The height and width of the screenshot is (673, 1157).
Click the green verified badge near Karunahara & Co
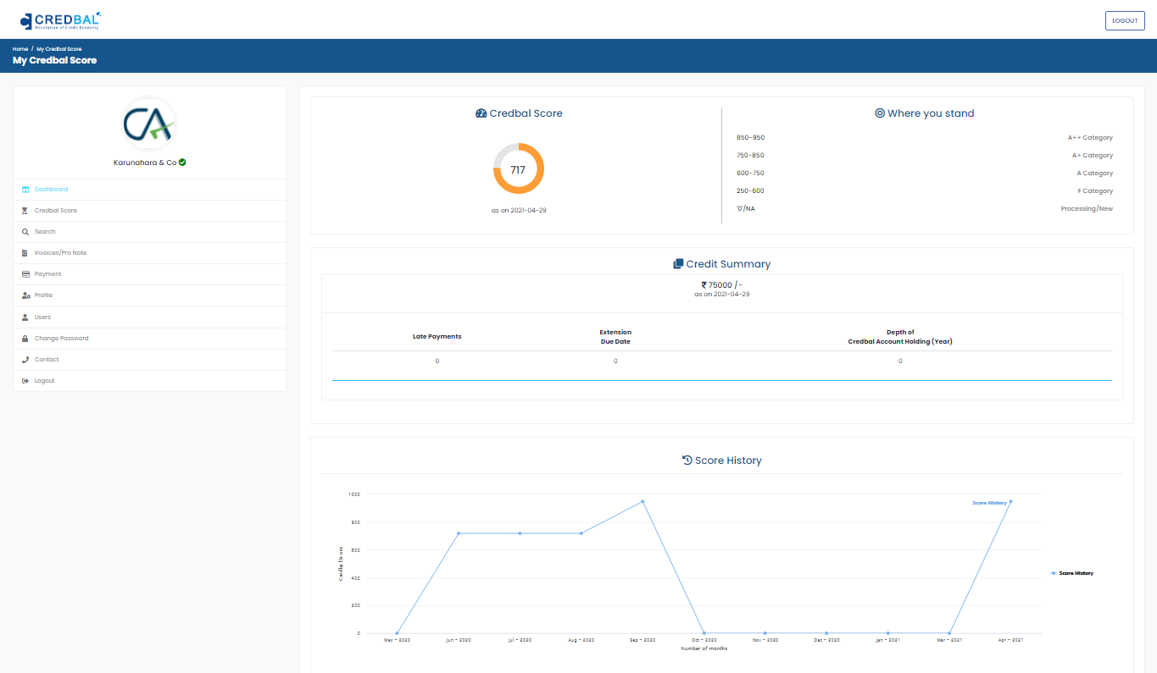(x=182, y=162)
